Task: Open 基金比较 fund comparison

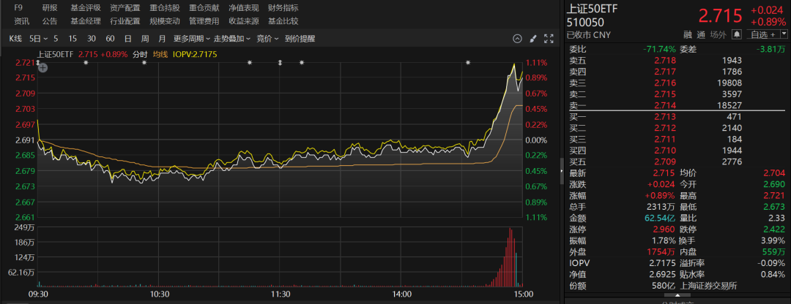Action: [283, 21]
